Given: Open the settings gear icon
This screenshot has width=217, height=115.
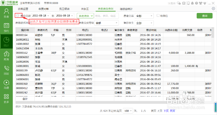Looking at the screenshot, I should point(213,9).
